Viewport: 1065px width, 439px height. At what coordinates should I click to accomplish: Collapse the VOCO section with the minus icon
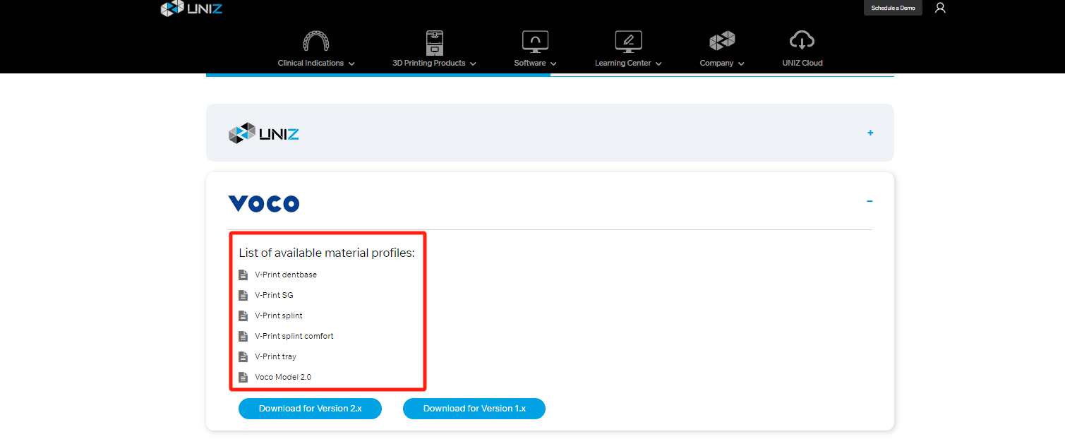[870, 201]
